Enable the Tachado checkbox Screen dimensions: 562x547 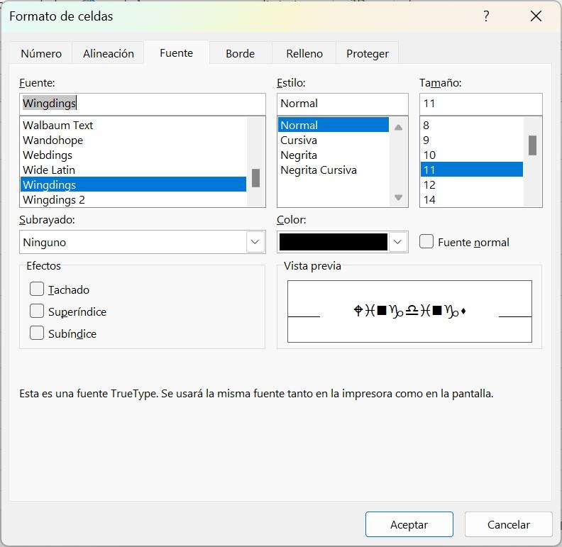[x=37, y=289]
